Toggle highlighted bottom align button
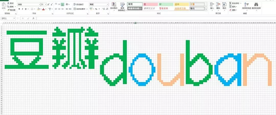Viewport: 276px width, 115px height. click(62, 4)
